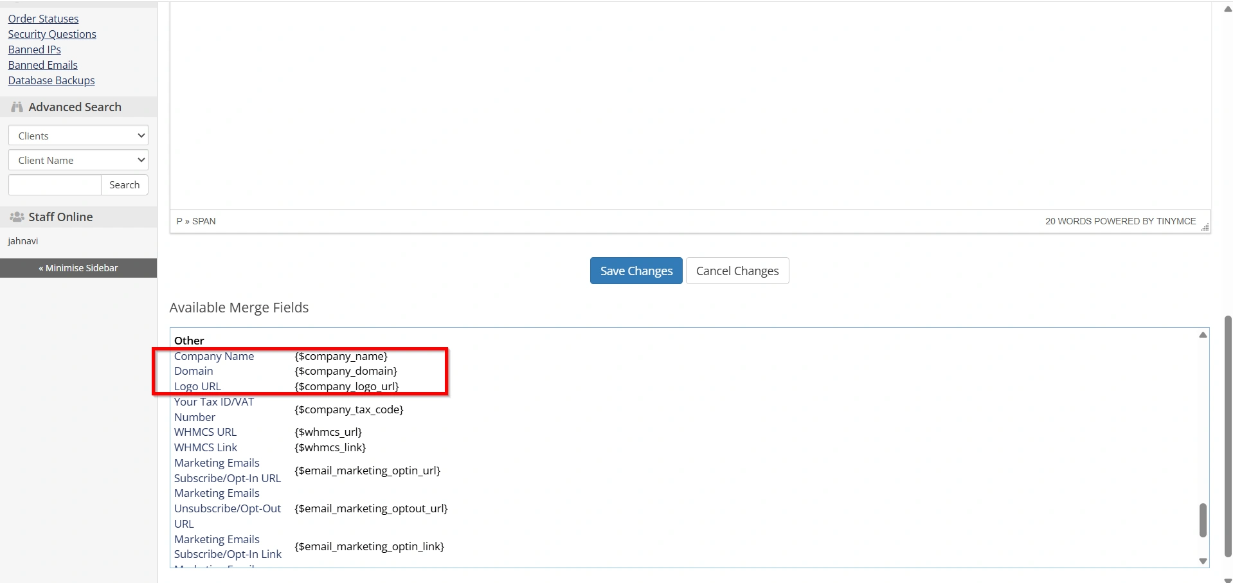Open Database Backups link

51,80
